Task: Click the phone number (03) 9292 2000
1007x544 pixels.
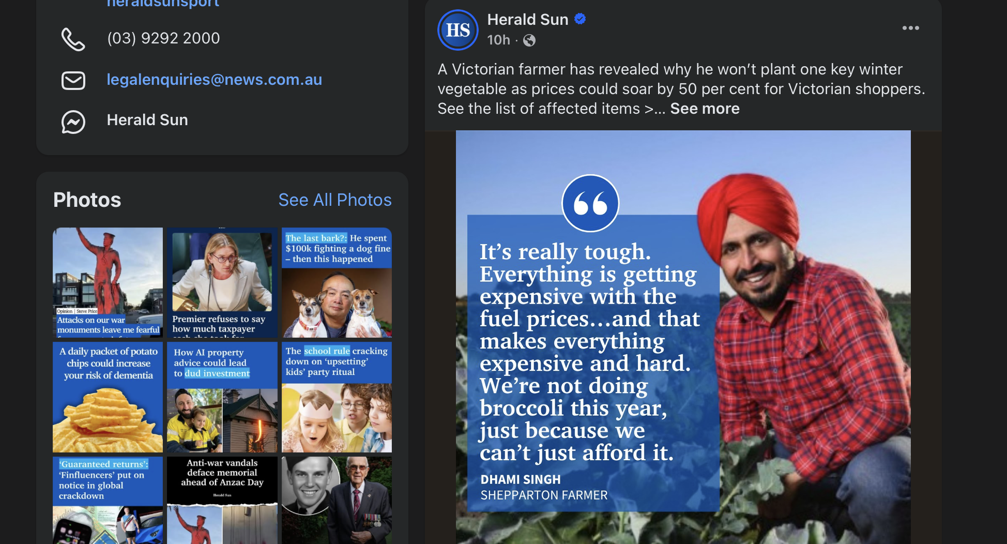Action: [x=163, y=38]
